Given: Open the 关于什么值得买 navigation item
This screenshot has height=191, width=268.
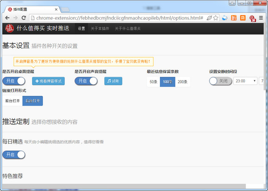Looking at the screenshot, I should pyautogui.click(x=128, y=29).
